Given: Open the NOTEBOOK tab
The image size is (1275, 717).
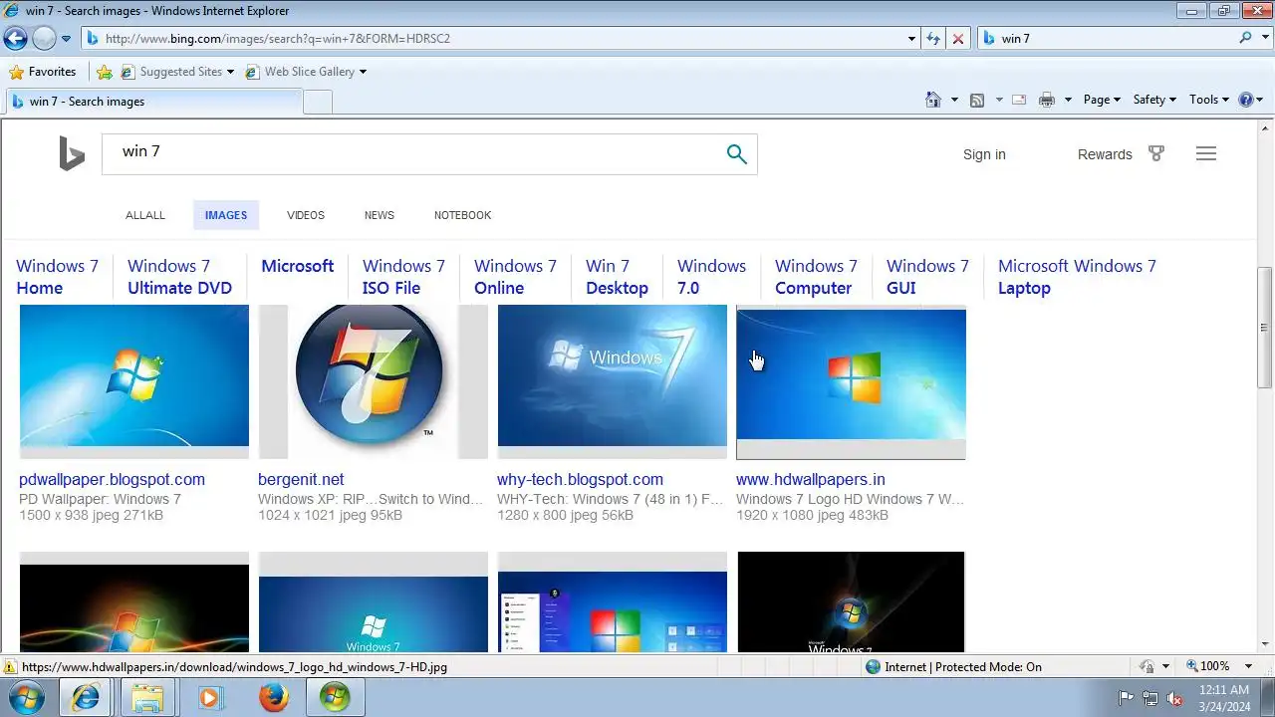Looking at the screenshot, I should coord(462,215).
